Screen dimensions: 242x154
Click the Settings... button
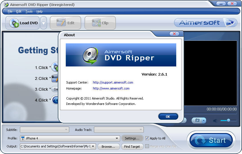(x=132, y=138)
